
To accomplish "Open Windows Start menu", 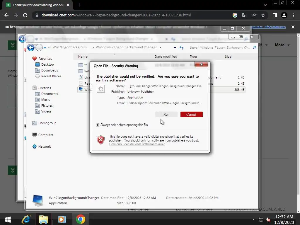I will pos(8,219).
